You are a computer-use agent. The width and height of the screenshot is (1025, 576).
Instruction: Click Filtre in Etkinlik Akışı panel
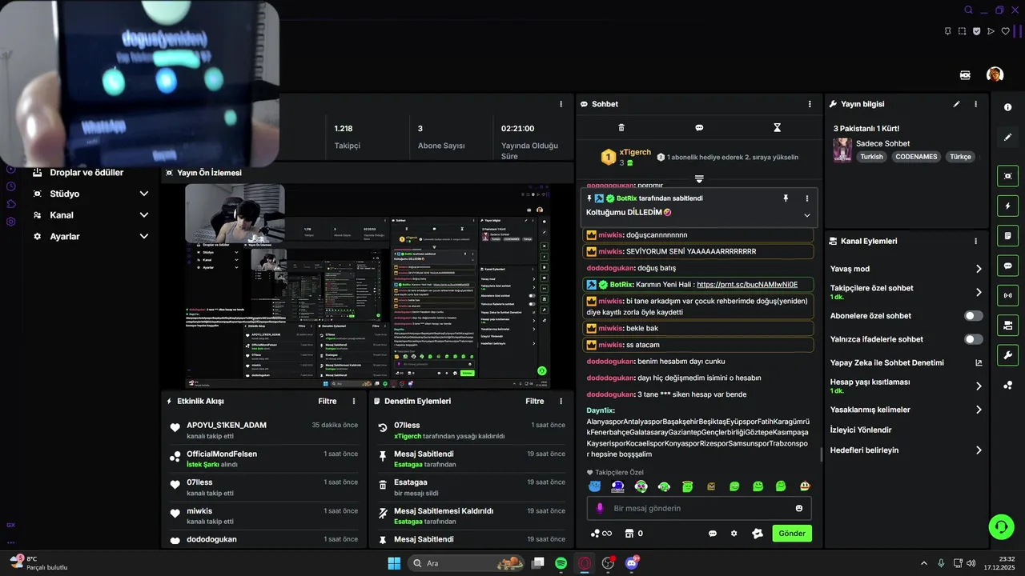(x=328, y=402)
